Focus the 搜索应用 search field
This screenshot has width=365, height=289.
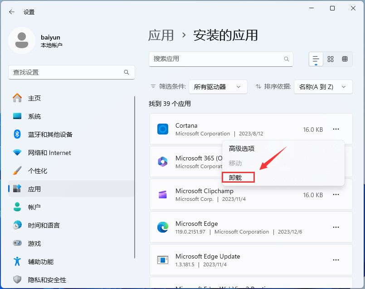(221, 59)
